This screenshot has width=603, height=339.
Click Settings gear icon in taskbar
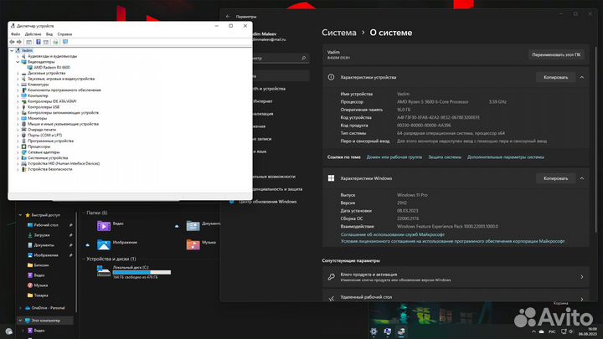pos(374,331)
